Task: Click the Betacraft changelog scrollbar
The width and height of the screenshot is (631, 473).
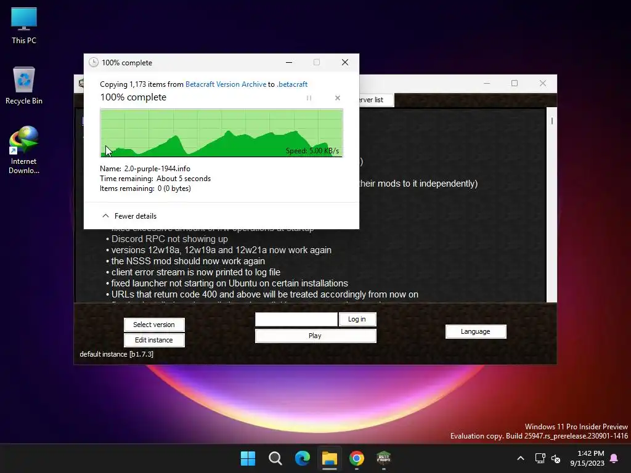Action: pyautogui.click(x=552, y=205)
